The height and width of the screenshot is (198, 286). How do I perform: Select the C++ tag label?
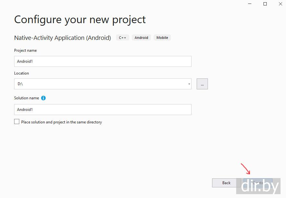point(122,38)
